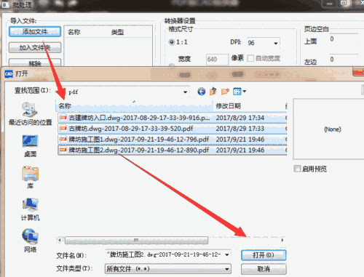
Task: Click the 宽度 (width) 640 input field
Action: coord(217,60)
